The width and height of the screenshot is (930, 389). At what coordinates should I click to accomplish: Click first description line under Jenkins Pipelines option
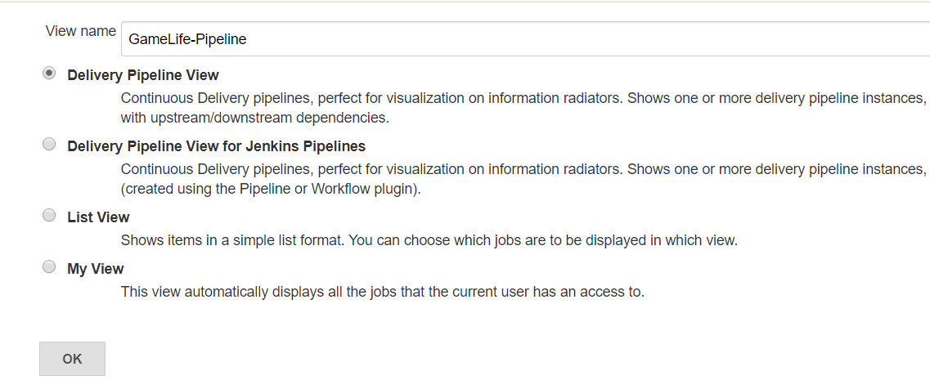[x=523, y=169]
